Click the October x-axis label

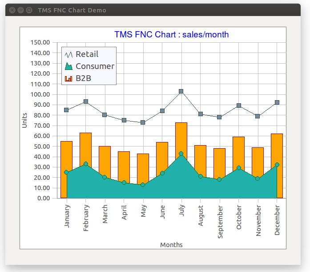(239, 217)
